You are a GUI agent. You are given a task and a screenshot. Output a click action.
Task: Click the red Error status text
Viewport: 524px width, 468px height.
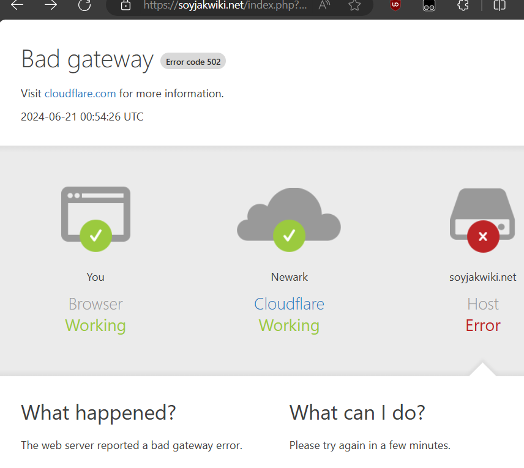[x=483, y=325]
